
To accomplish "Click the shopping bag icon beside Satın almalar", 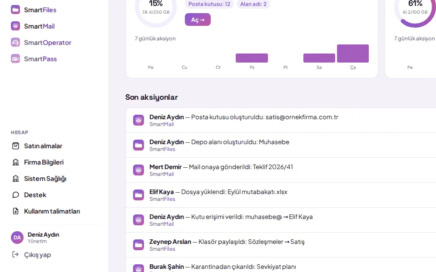I will coord(15,146).
